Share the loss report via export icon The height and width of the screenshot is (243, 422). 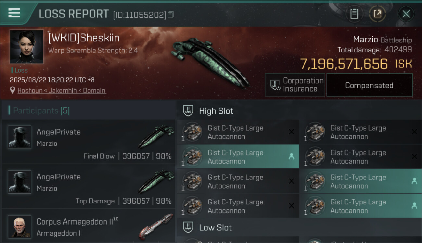(x=378, y=14)
